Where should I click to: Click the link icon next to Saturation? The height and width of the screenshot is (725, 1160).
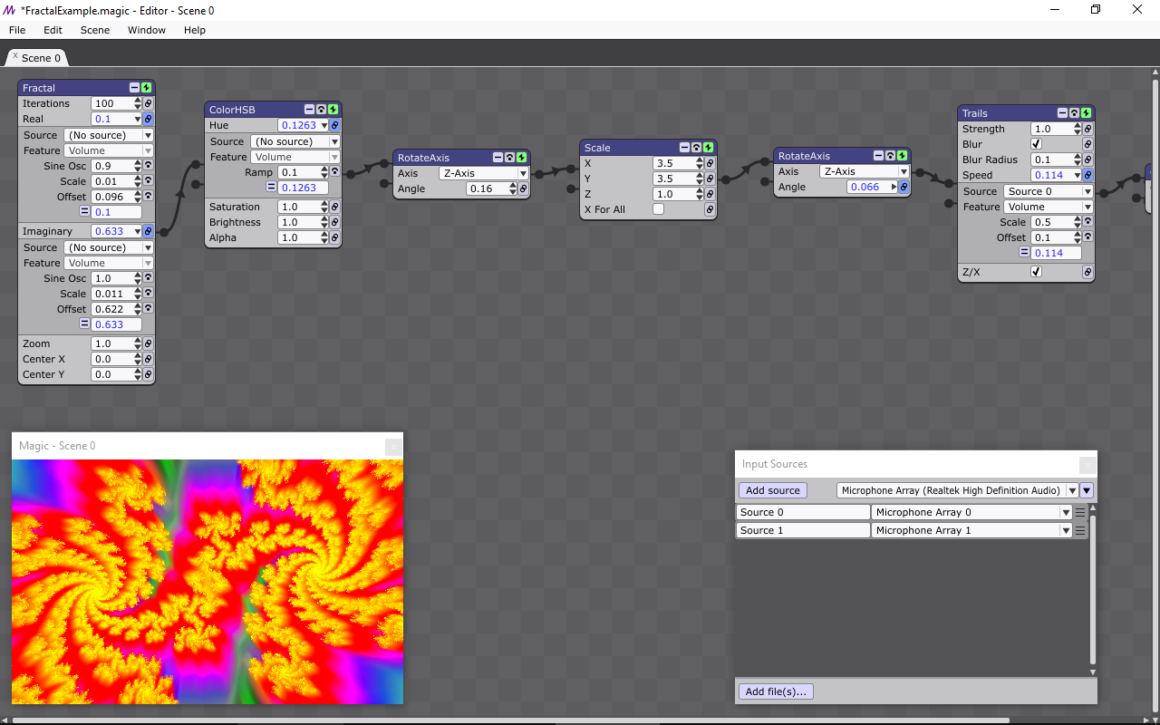[x=334, y=207]
